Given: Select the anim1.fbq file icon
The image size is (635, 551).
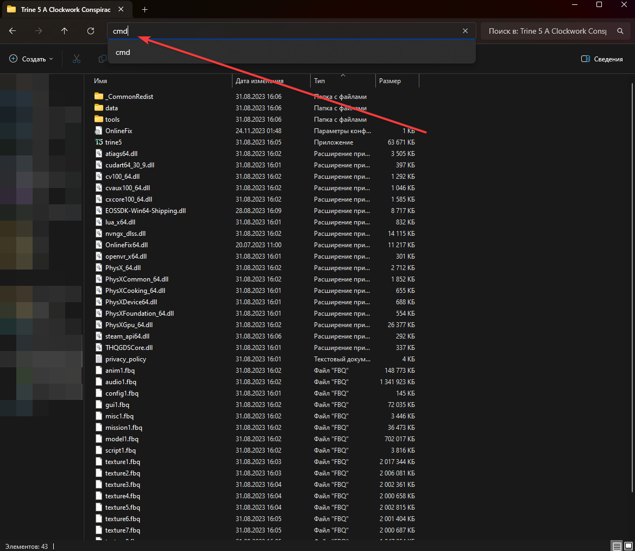Looking at the screenshot, I should [x=99, y=370].
